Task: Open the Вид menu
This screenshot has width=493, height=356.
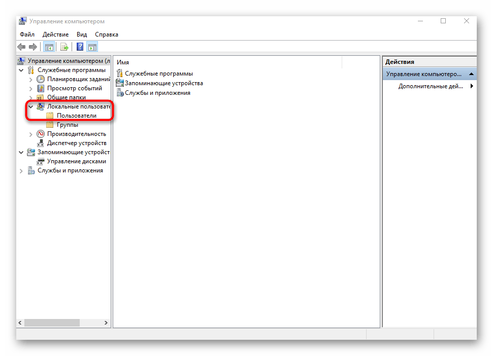Action: pos(82,34)
